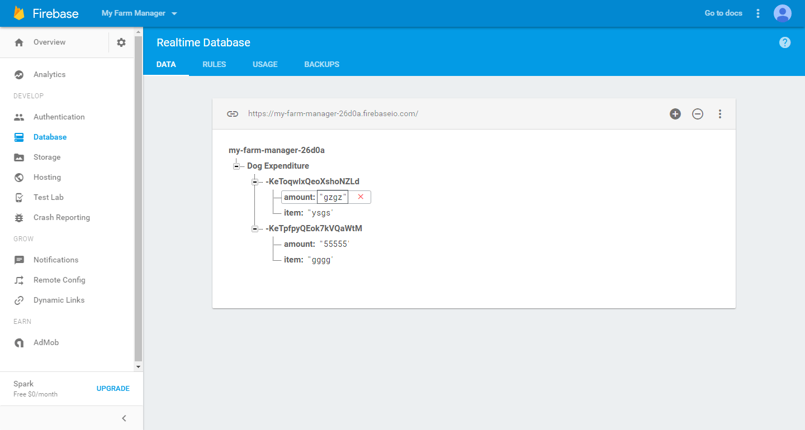Open Crash Reporting from the sidebar
Viewport: 805px width, 430px height.
[61, 218]
